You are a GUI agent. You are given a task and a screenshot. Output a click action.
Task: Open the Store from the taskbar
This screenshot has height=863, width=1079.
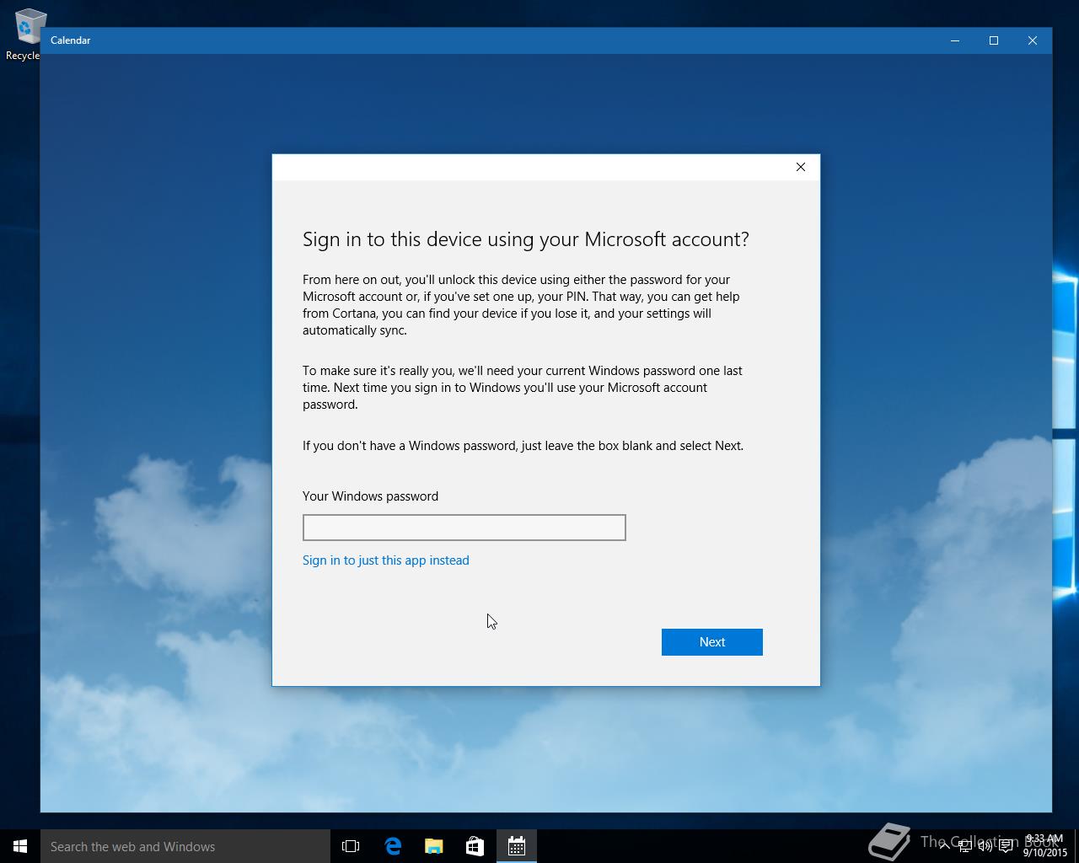(x=475, y=846)
